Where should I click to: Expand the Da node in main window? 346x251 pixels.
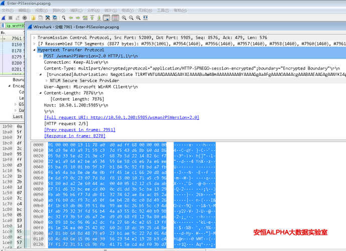click(16, 110)
